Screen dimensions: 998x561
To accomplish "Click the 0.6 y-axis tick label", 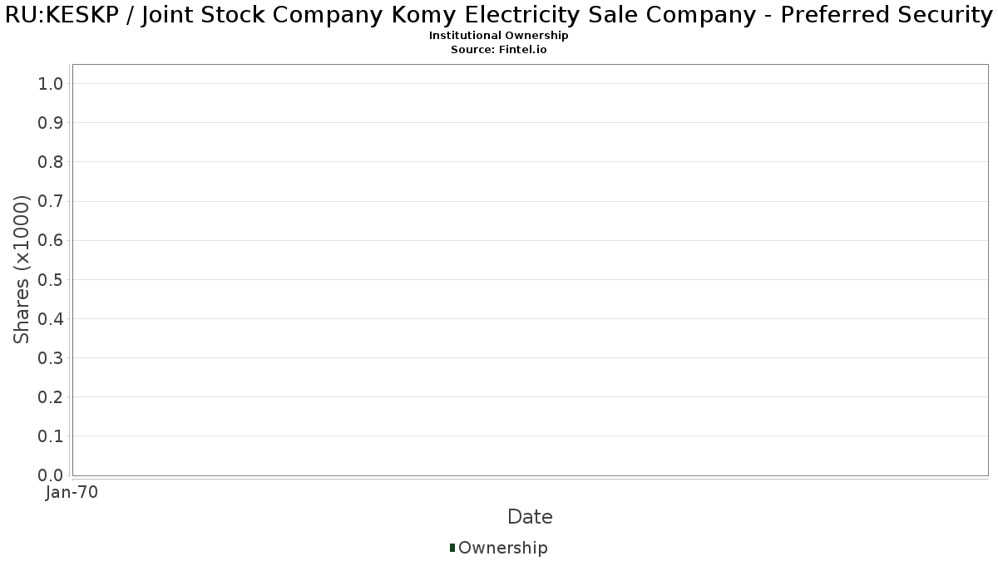I will 51,240.
